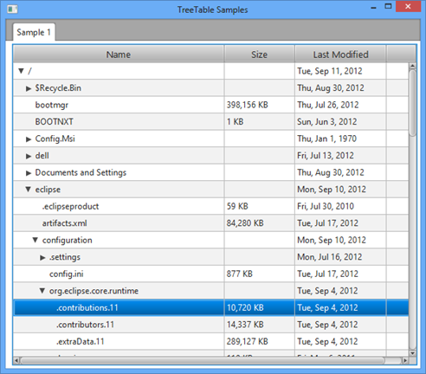426x374 pixels.
Task: Collapse the root "/" tree node
Action: point(21,71)
